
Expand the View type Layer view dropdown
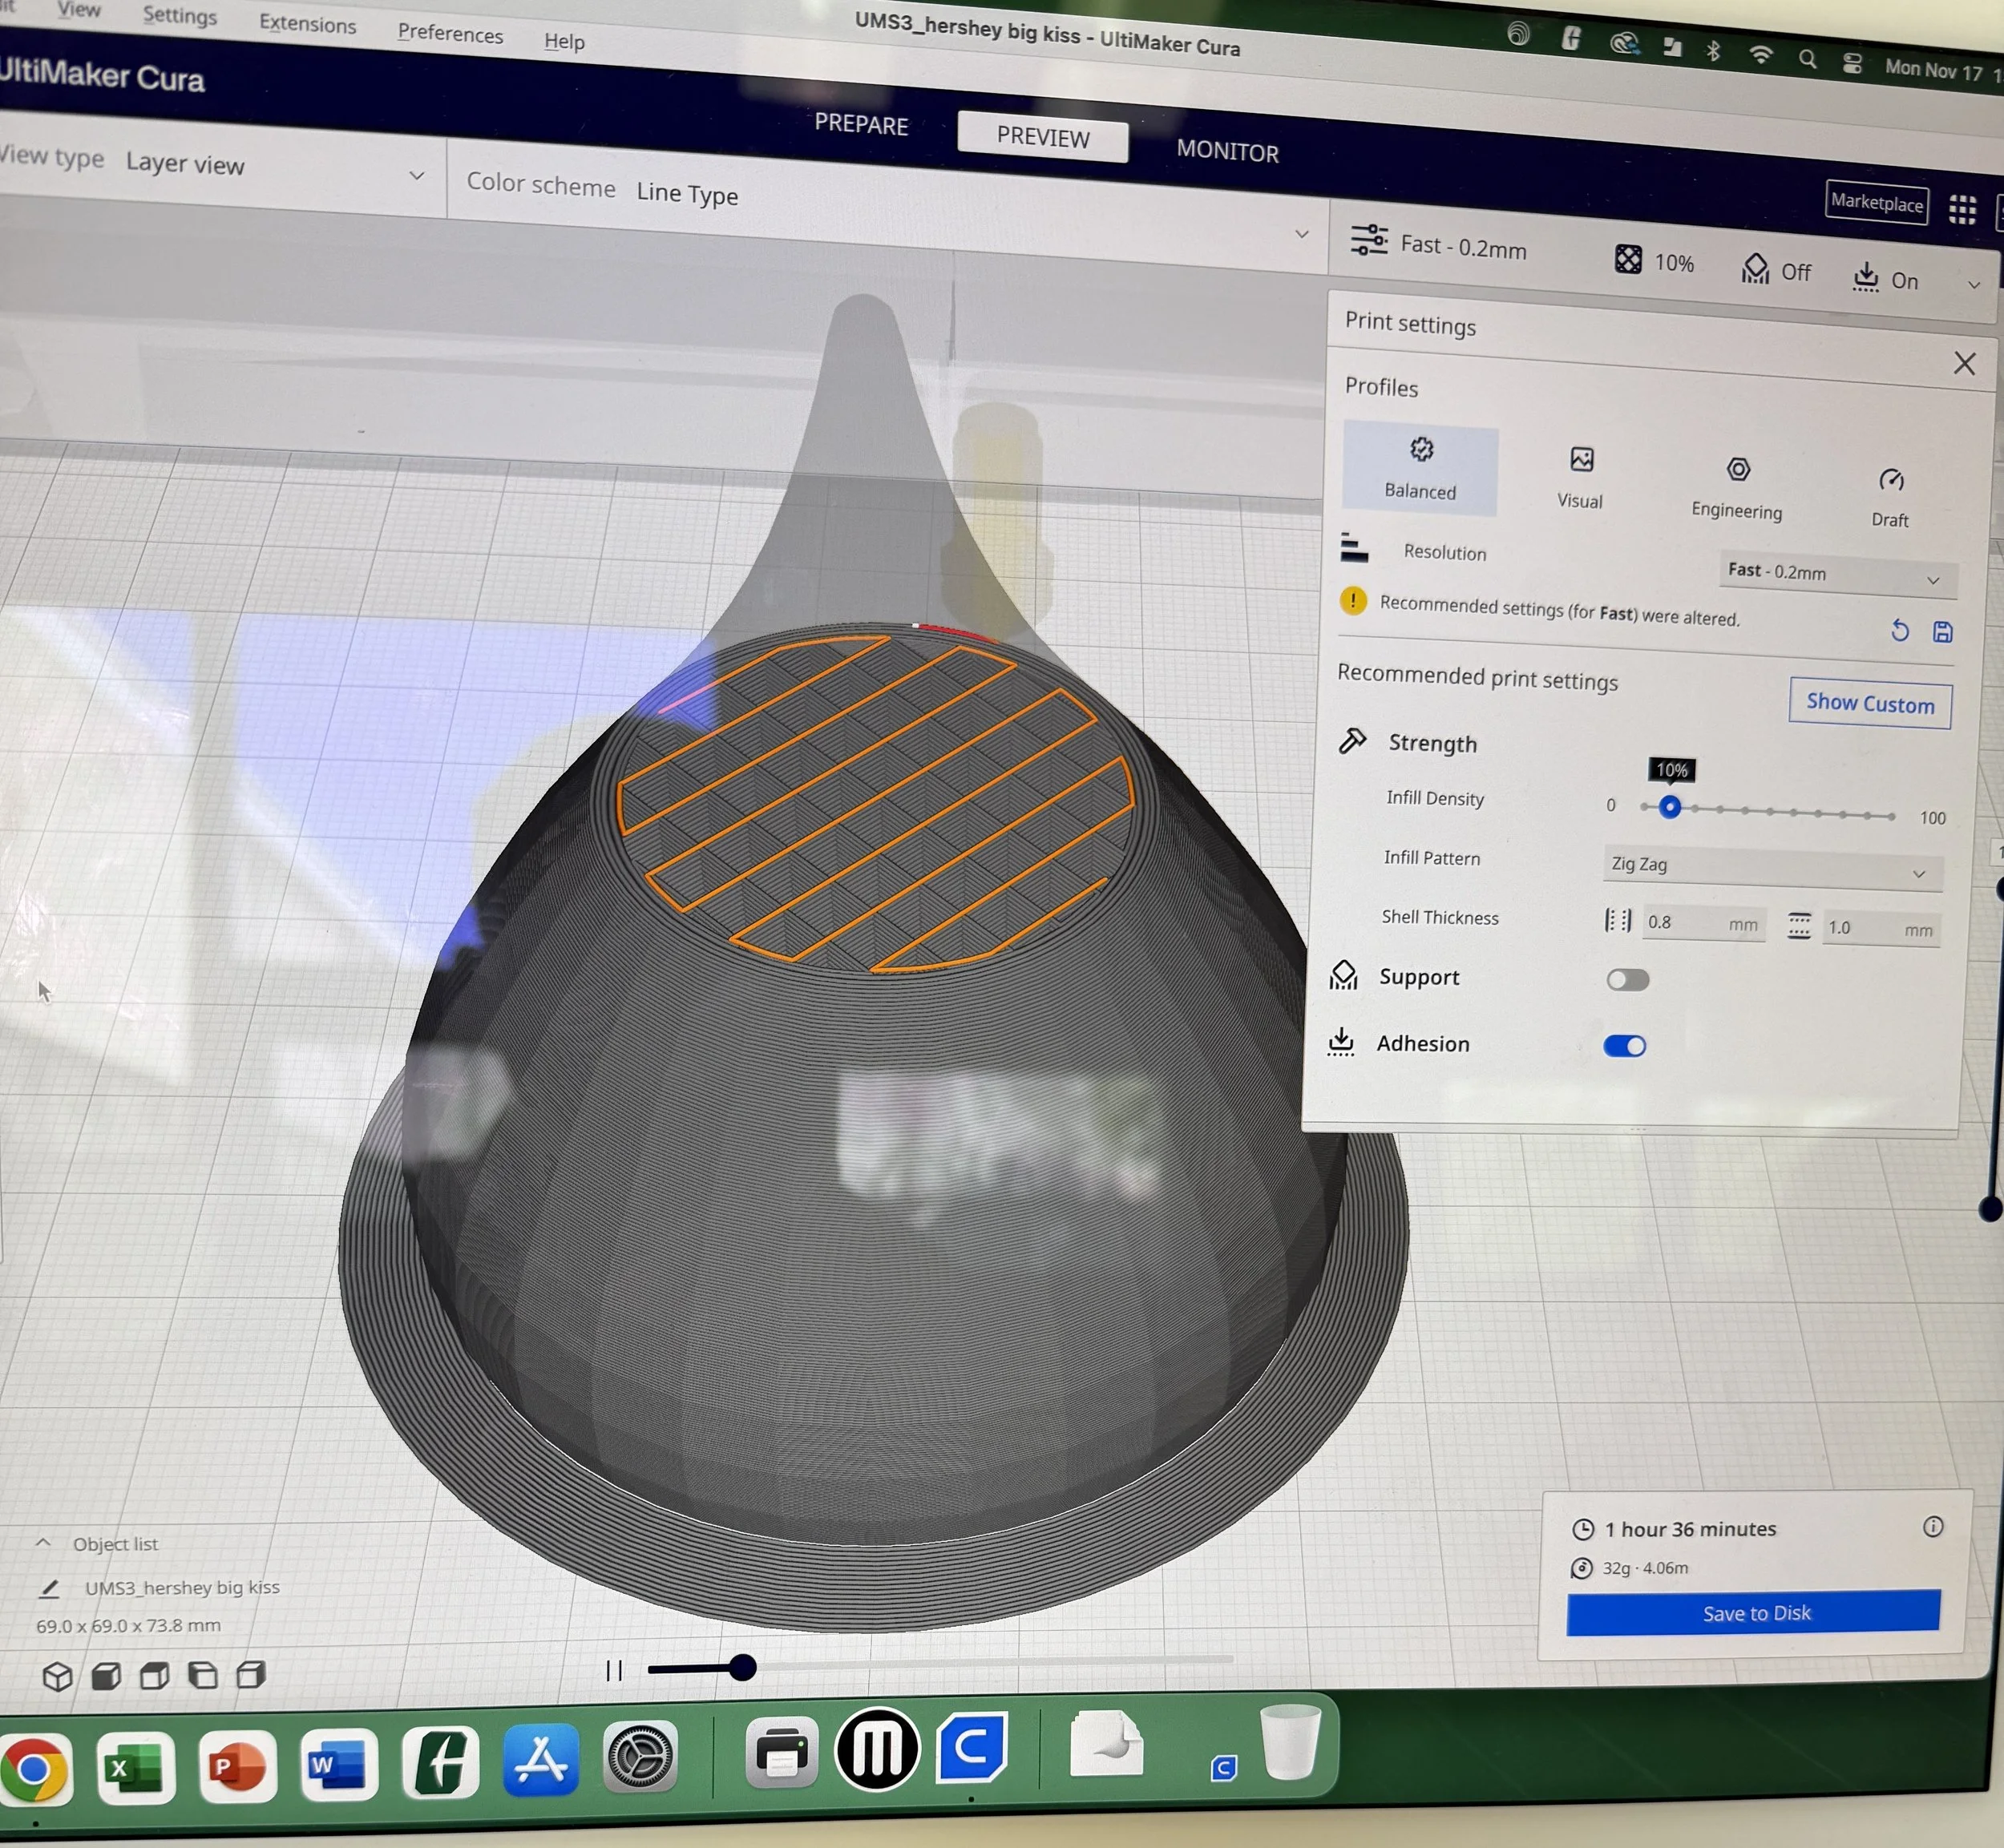(272, 168)
